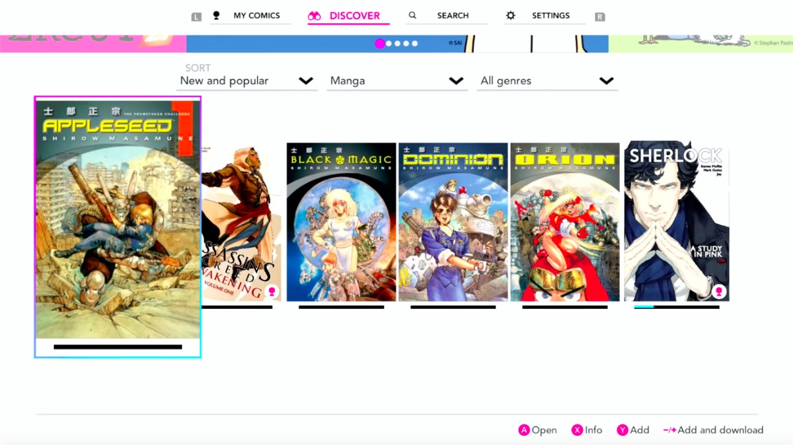This screenshot has height=445, width=793.
Task: Choose the Orion comic cover
Action: click(x=565, y=222)
